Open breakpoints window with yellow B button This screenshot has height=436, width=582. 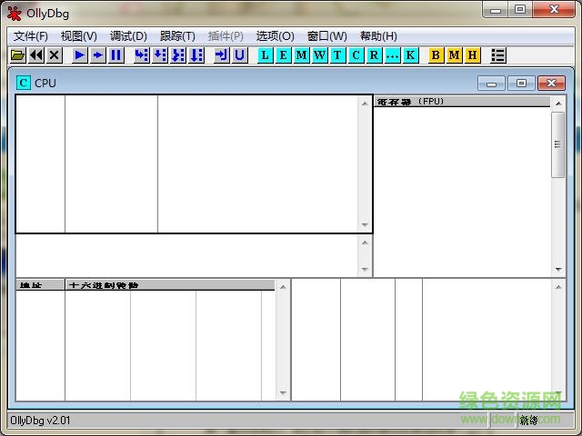pos(436,55)
